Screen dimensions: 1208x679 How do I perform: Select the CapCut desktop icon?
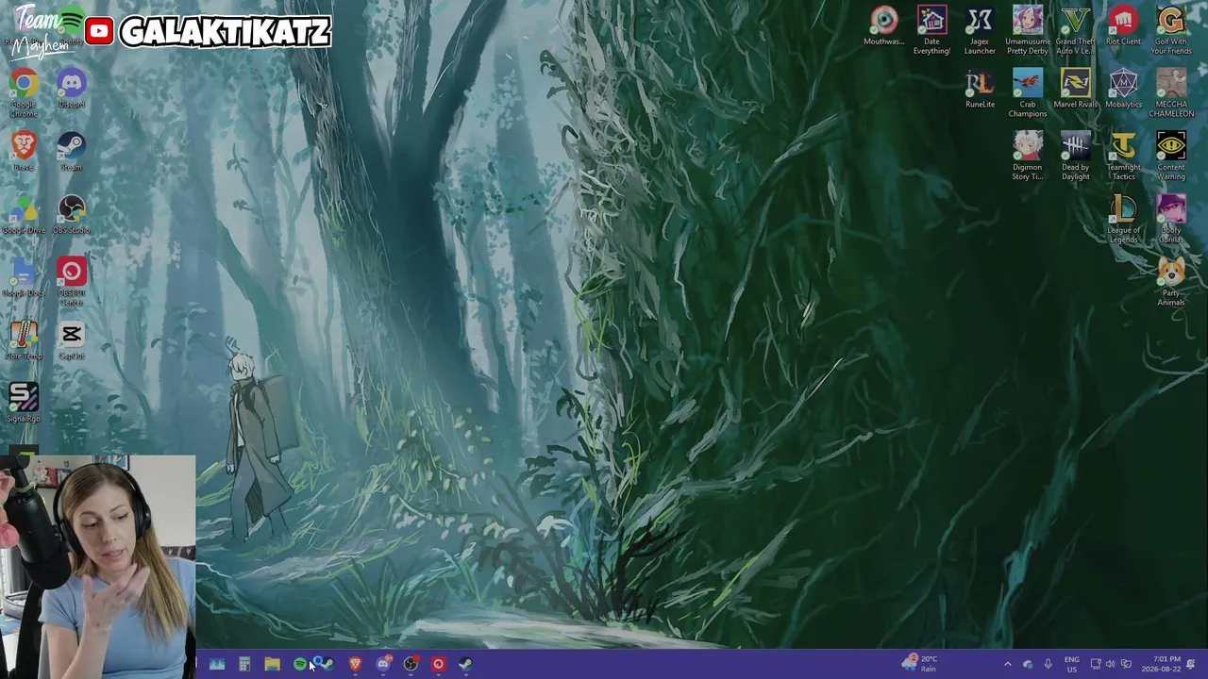point(72,340)
